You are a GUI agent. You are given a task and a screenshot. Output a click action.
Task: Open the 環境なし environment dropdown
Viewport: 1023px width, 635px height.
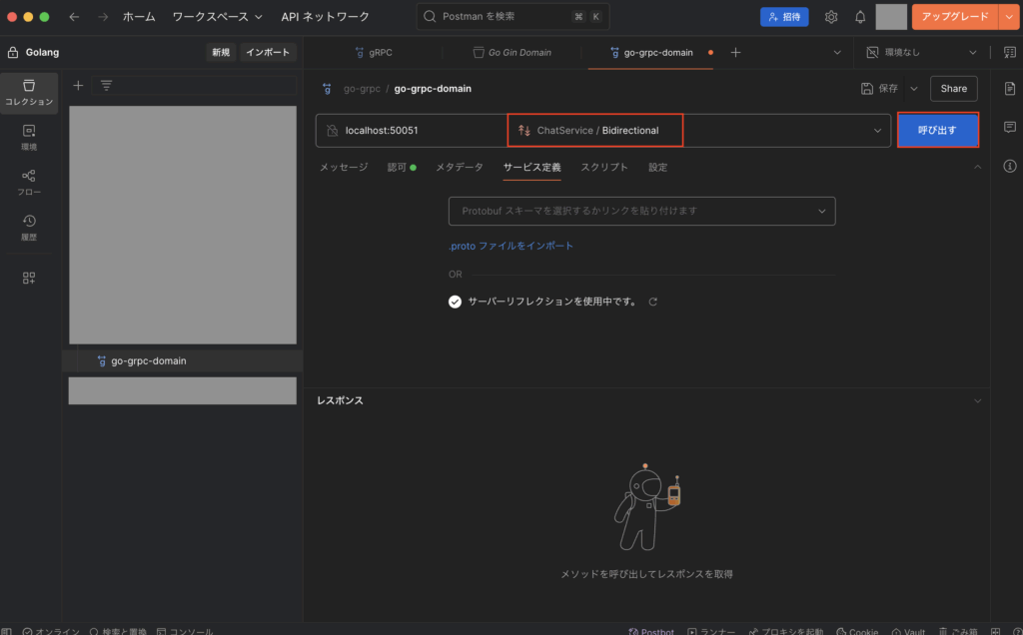pyautogui.click(x=920, y=52)
